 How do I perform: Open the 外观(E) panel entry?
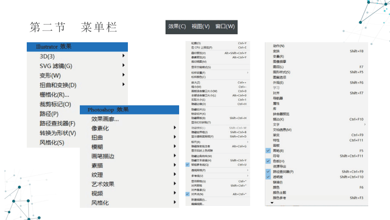tap(317, 83)
